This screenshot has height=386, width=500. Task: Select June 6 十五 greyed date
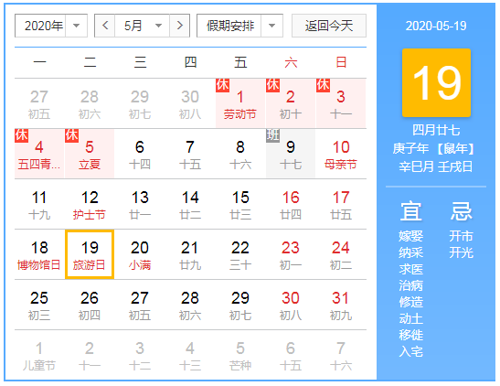(291, 355)
